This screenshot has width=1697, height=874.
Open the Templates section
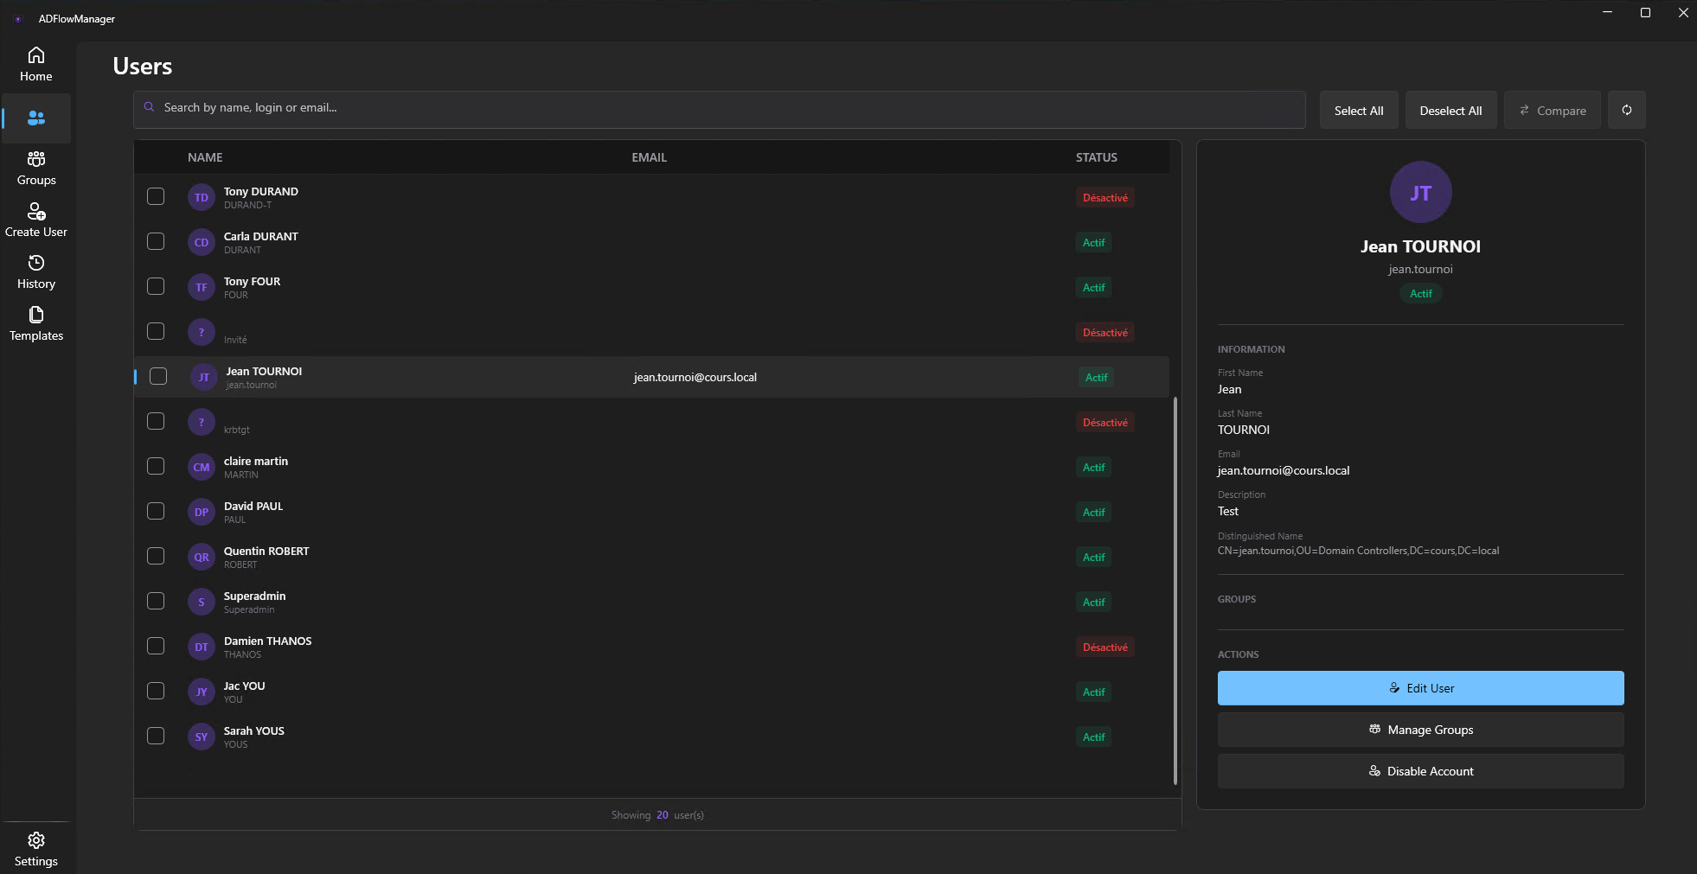pyautogui.click(x=35, y=323)
